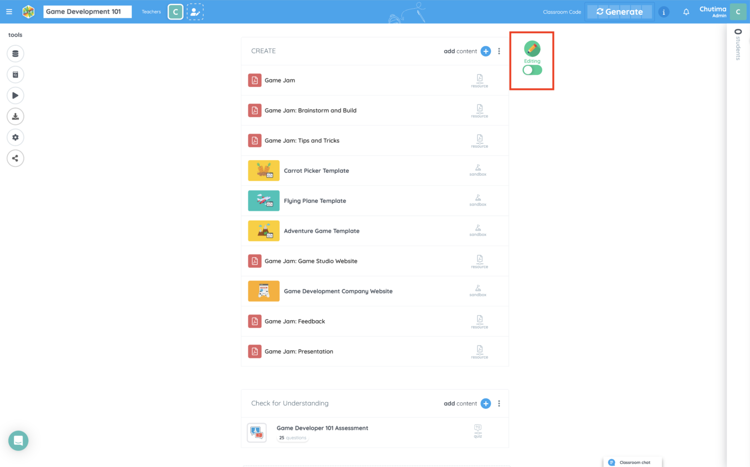The height and width of the screenshot is (467, 750).
Task: Open the three-dot menu for the CREATE section
Action: (499, 51)
